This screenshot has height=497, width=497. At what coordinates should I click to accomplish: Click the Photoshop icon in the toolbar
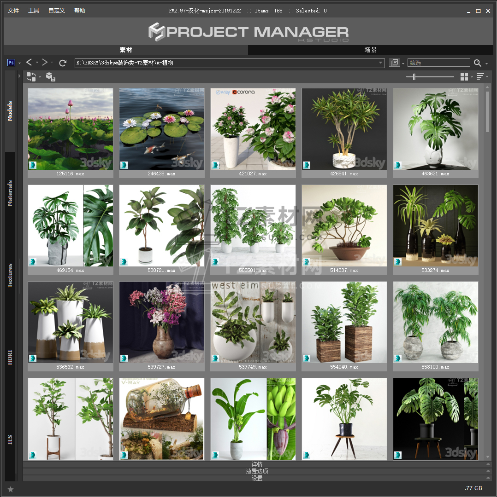coord(12,63)
